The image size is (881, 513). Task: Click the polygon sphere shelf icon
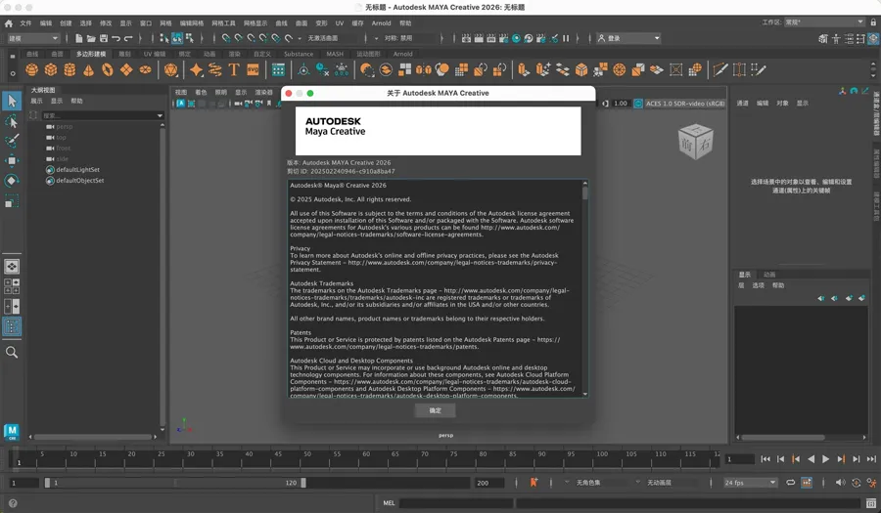tap(32, 70)
